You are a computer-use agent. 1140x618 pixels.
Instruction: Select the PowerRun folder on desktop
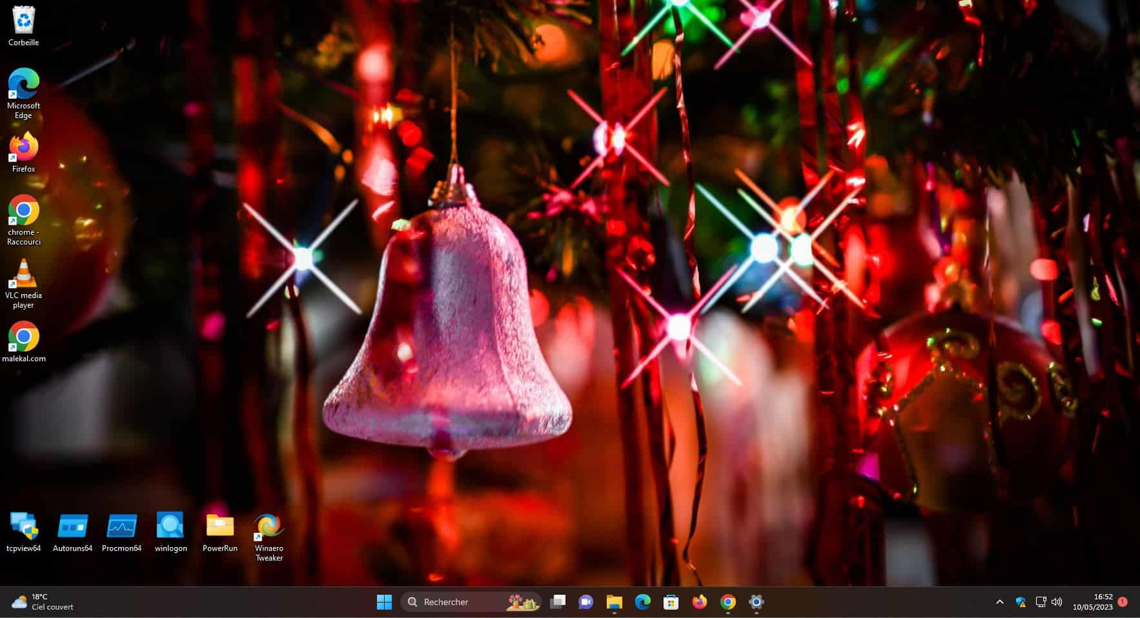[x=220, y=532]
